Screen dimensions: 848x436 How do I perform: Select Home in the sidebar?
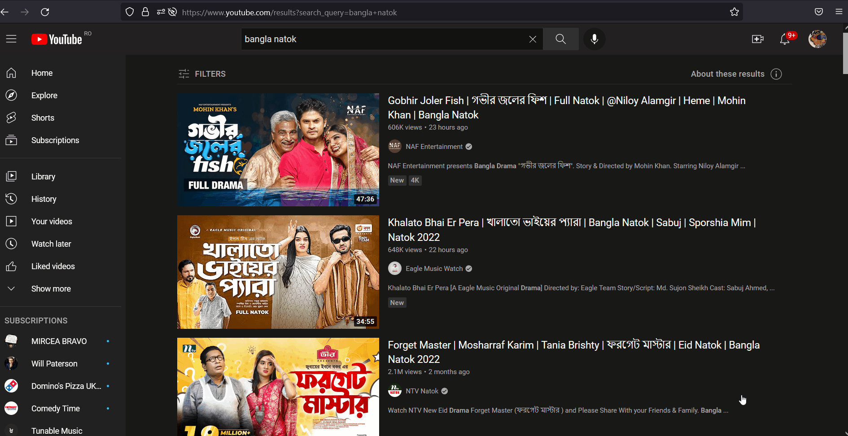pos(42,73)
